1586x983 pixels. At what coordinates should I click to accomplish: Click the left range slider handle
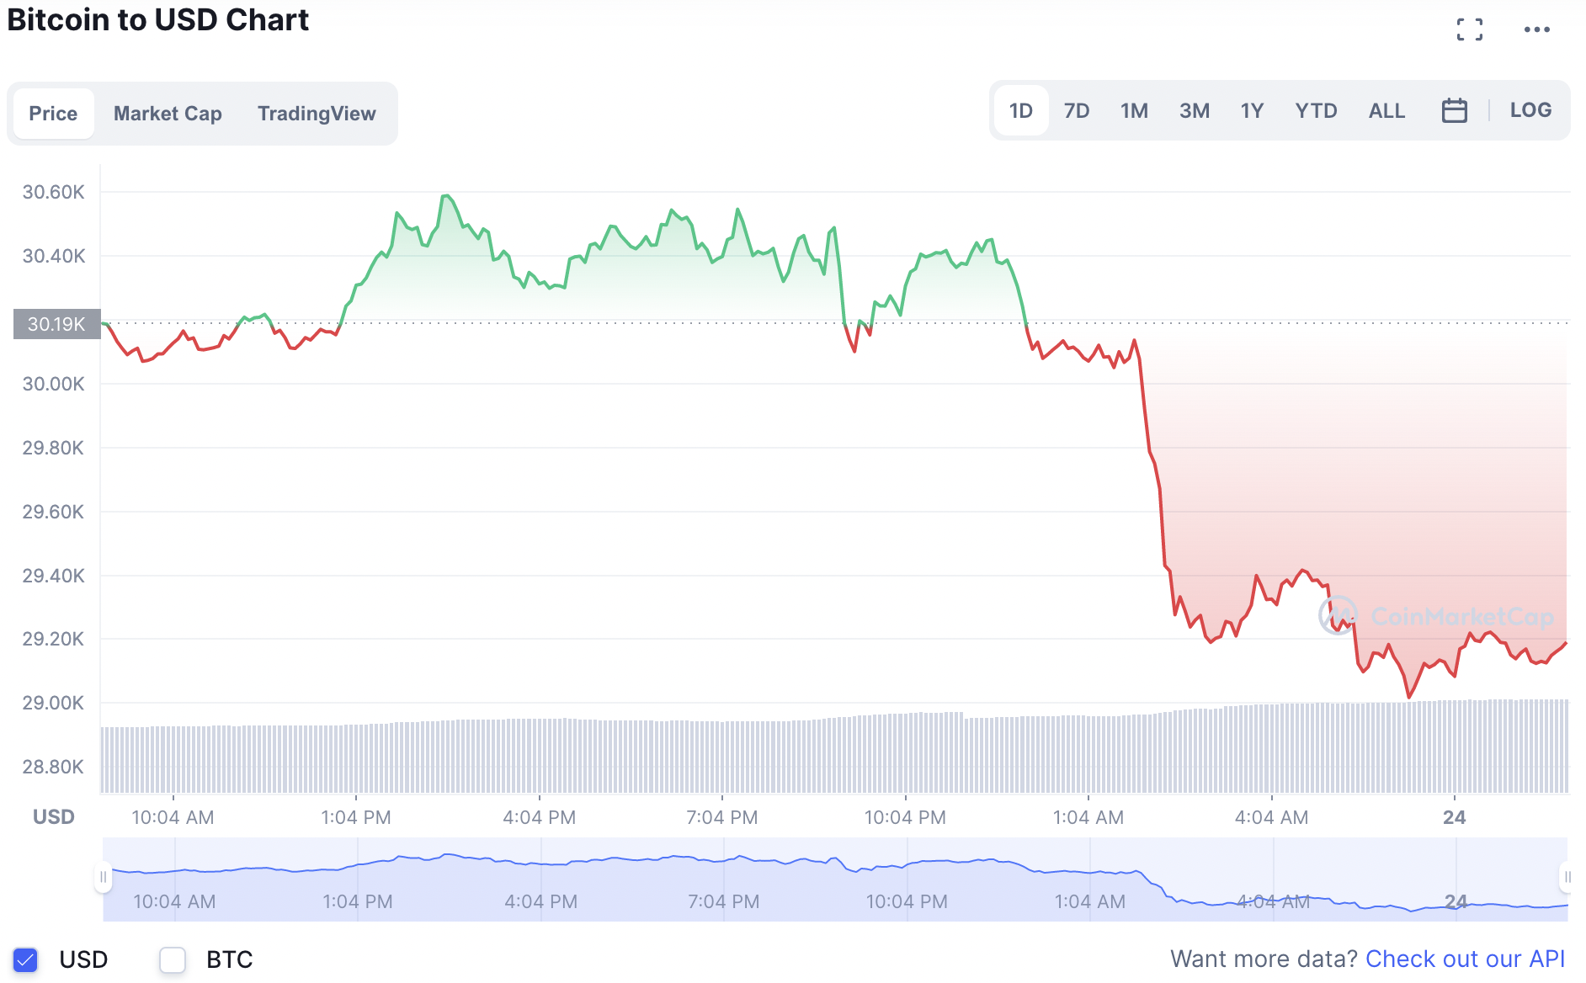coord(104,877)
